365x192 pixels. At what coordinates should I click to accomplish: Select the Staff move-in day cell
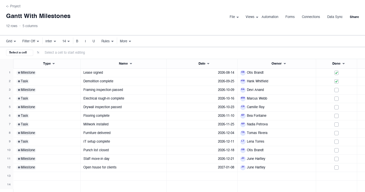[123, 159]
